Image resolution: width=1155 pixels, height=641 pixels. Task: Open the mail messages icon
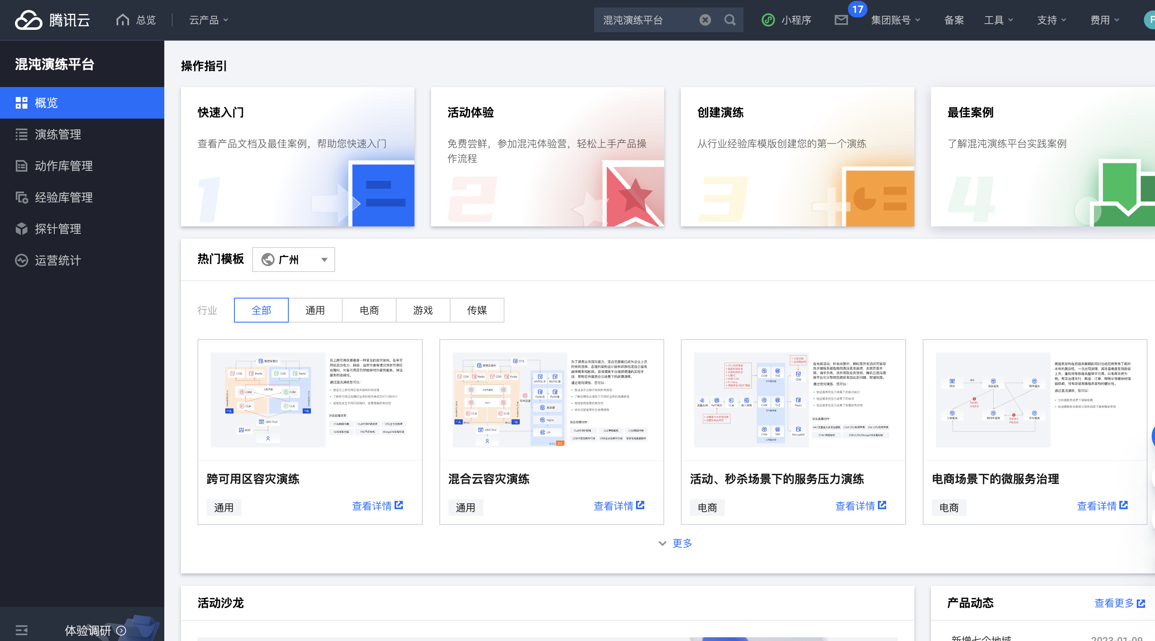pyautogui.click(x=841, y=20)
